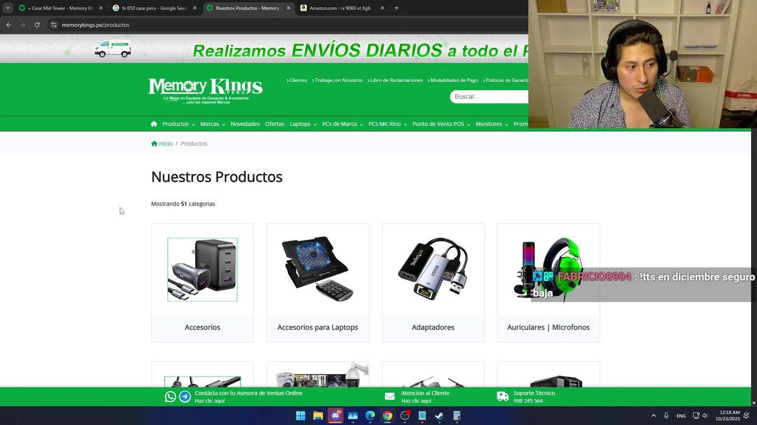
Task: Open the Accesorios para Laptops category image
Action: [x=318, y=269]
